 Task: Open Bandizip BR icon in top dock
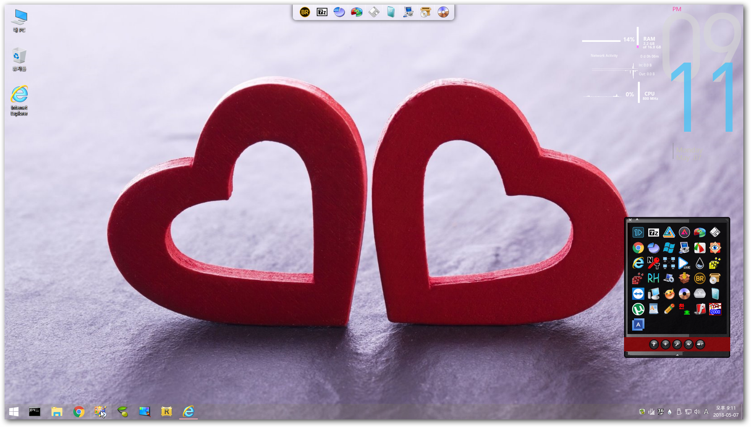[305, 12]
